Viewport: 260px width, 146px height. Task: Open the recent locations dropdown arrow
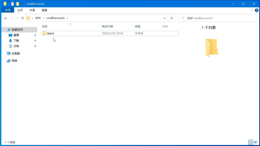[x=18, y=18]
